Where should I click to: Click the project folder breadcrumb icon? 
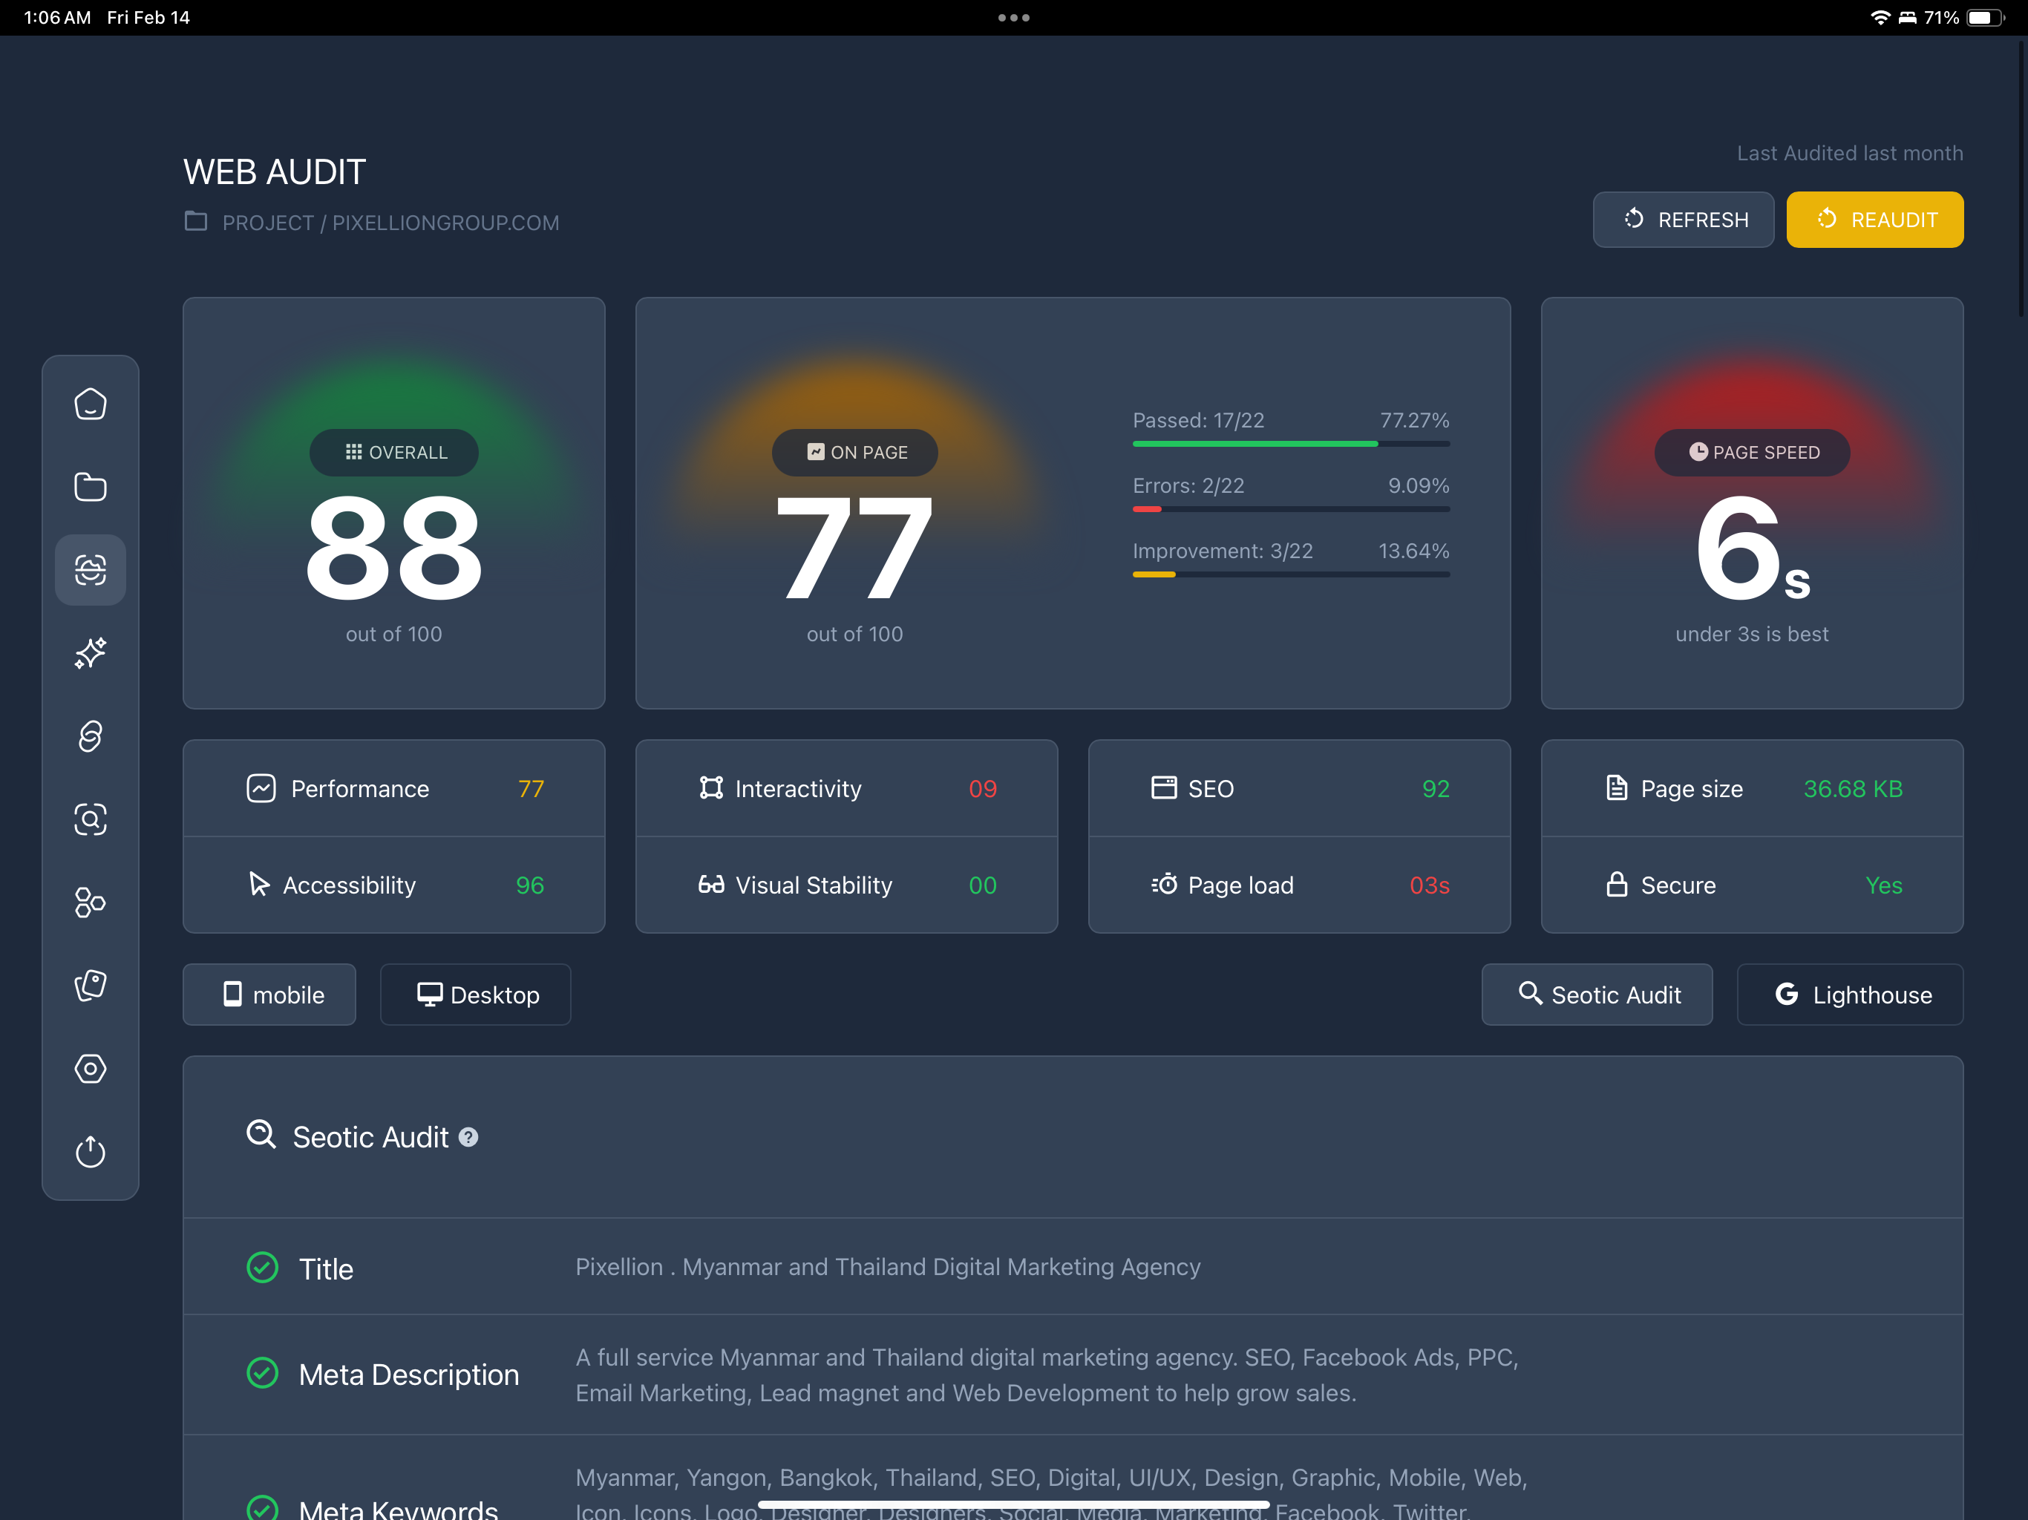click(x=195, y=221)
